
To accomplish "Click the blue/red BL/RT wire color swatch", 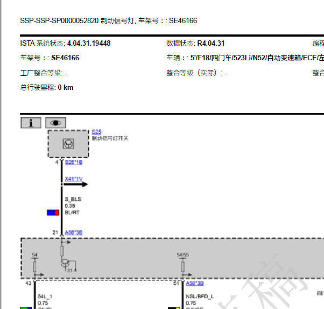I will [x=53, y=213].
